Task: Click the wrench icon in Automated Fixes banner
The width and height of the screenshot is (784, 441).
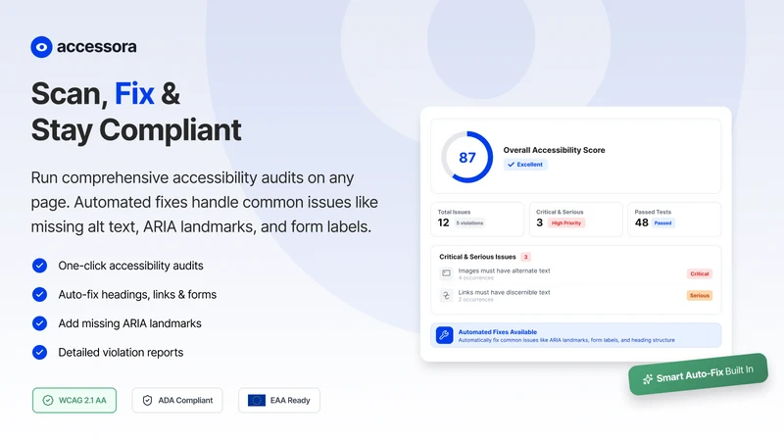Action: coord(444,335)
